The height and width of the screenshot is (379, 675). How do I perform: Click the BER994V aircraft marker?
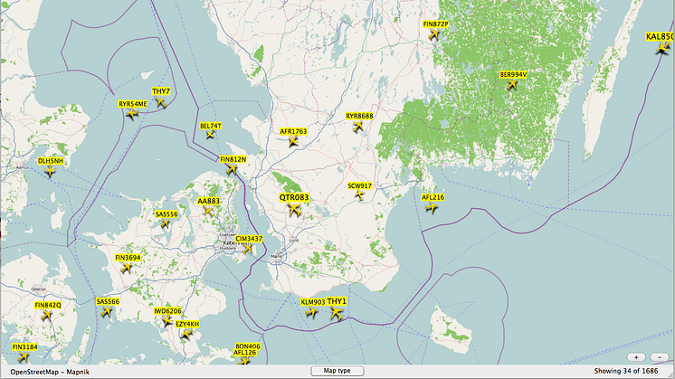[x=513, y=85]
